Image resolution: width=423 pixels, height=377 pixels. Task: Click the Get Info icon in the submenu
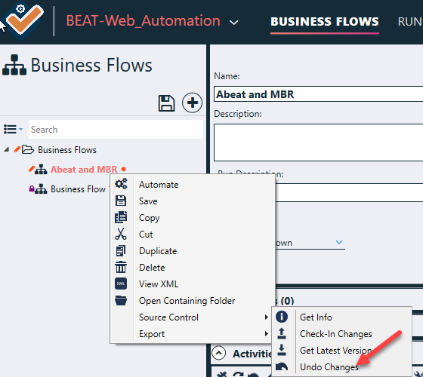tap(282, 317)
